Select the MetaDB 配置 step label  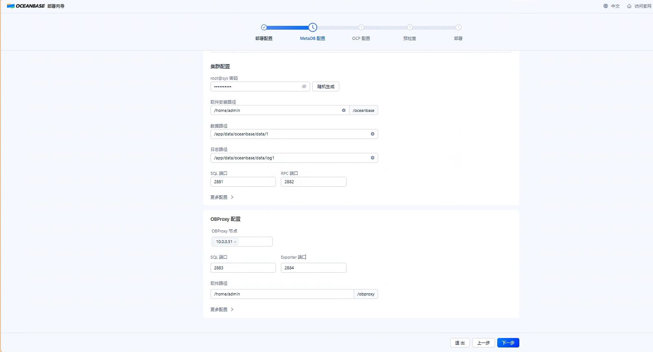click(x=312, y=38)
